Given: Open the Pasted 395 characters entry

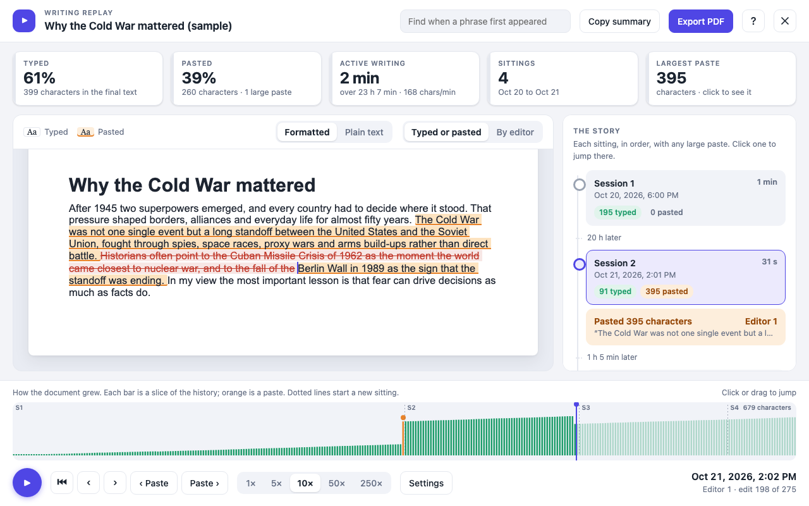Looking at the screenshot, I should pyautogui.click(x=686, y=327).
